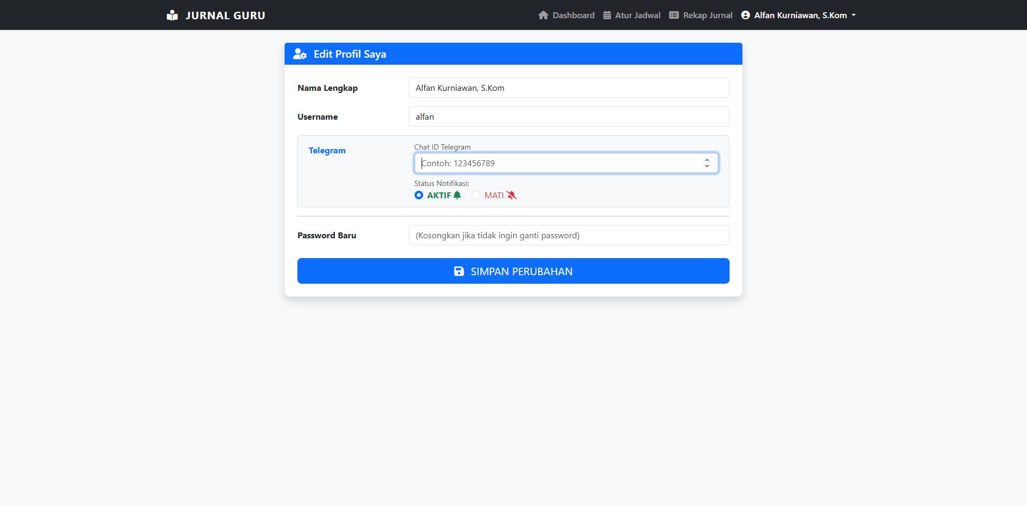Image resolution: width=1027 pixels, height=506 pixels.
Task: Go to the Dashboard menu item
Action: pos(573,15)
